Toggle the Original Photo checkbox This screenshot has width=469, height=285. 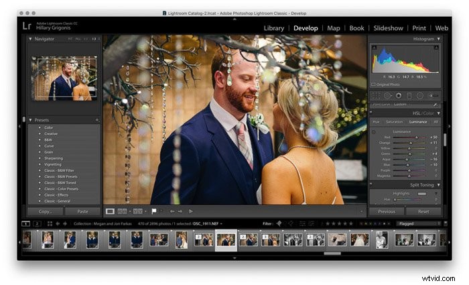373,84
